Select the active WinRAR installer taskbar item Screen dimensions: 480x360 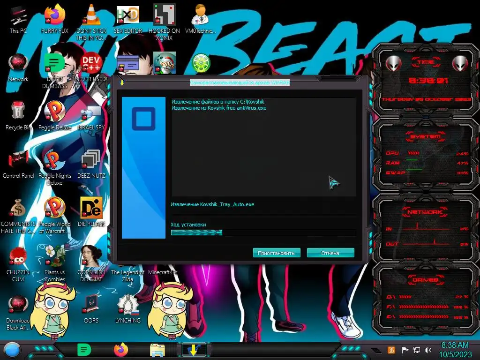194,350
